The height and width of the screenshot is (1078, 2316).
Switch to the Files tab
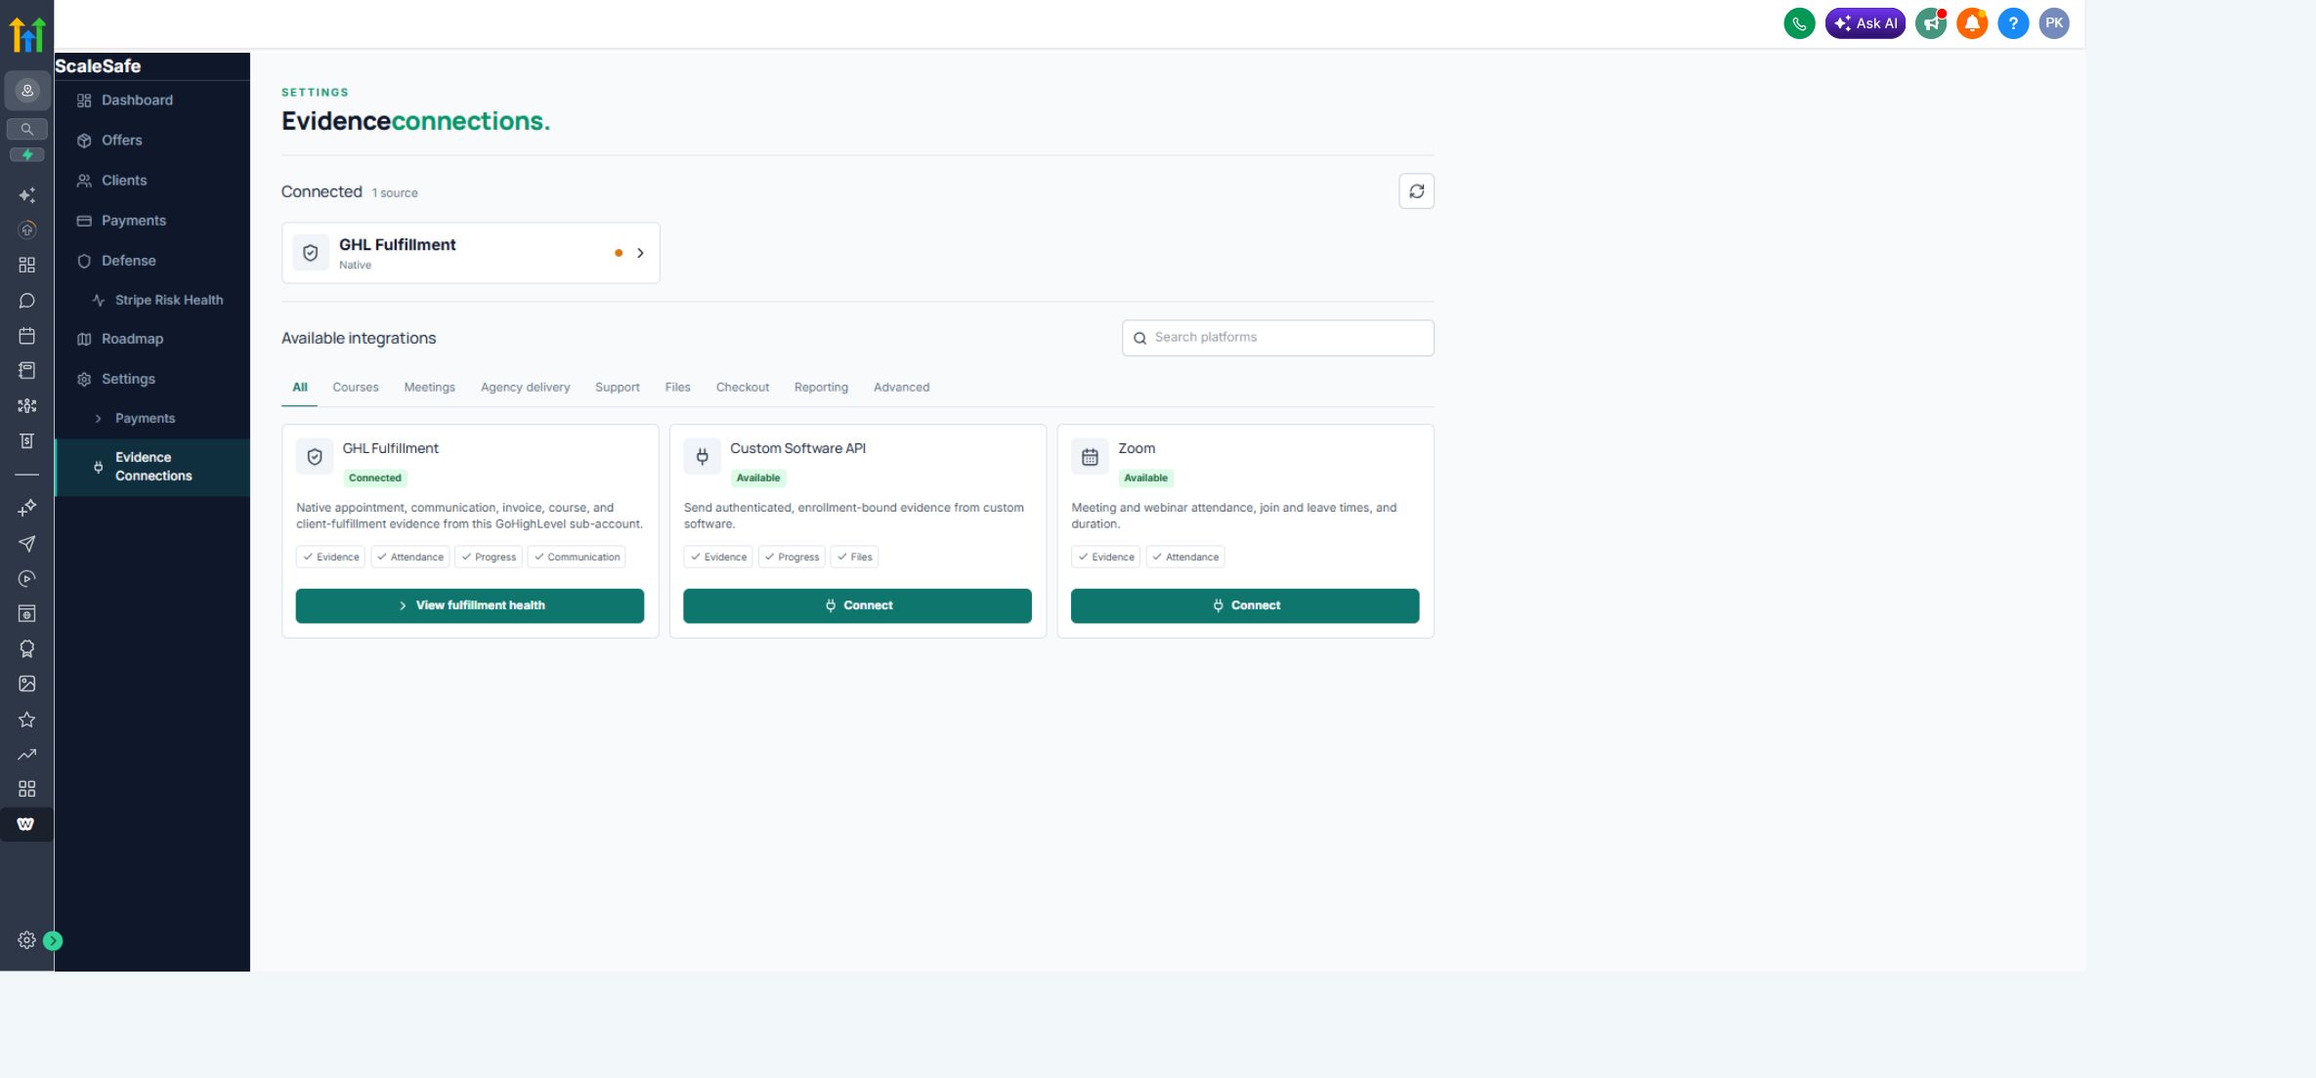(677, 388)
